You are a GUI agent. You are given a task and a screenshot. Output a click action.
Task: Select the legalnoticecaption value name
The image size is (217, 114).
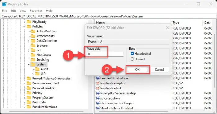point(113,83)
